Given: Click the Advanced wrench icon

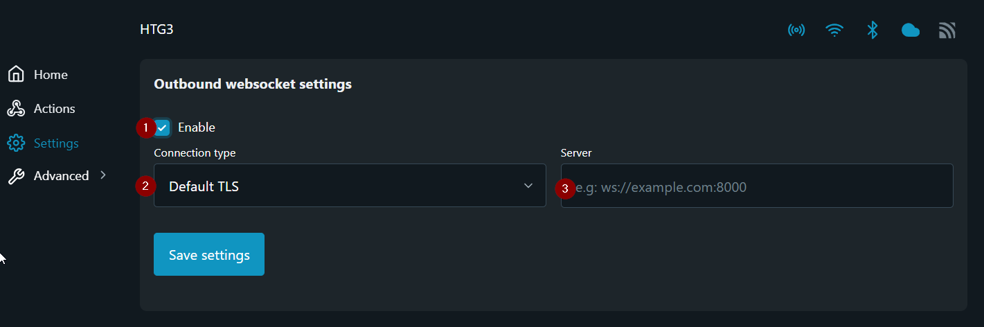Looking at the screenshot, I should point(16,176).
